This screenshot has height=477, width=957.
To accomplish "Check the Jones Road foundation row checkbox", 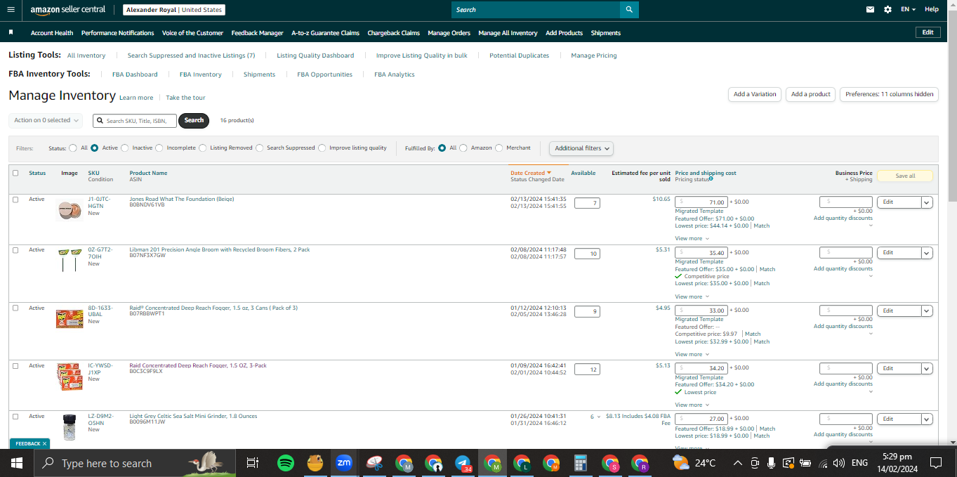I will (15, 200).
